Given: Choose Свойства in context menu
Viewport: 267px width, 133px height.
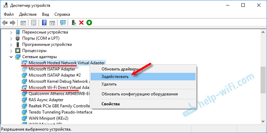Looking at the screenshot, I should pyautogui.click(x=143, y=104).
